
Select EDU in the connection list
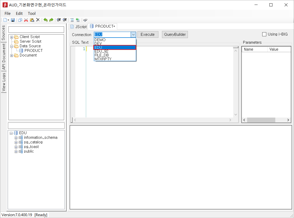(115, 48)
